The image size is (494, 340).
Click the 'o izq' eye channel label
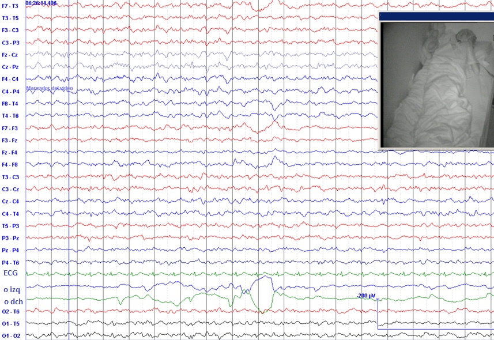[x=12, y=290]
